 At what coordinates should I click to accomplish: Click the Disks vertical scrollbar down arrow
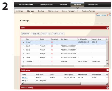coord(107,64)
